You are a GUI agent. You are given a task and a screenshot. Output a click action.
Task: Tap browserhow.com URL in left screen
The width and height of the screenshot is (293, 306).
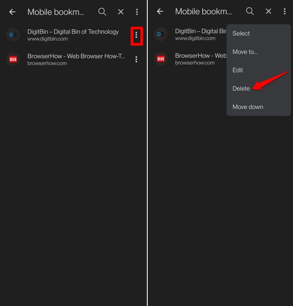point(47,63)
